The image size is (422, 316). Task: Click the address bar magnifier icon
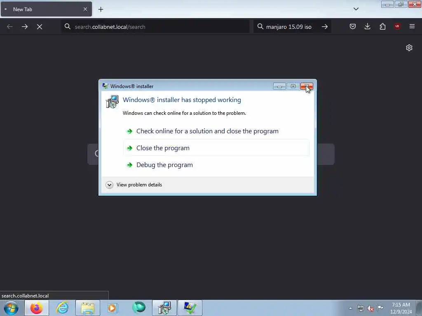(68, 26)
